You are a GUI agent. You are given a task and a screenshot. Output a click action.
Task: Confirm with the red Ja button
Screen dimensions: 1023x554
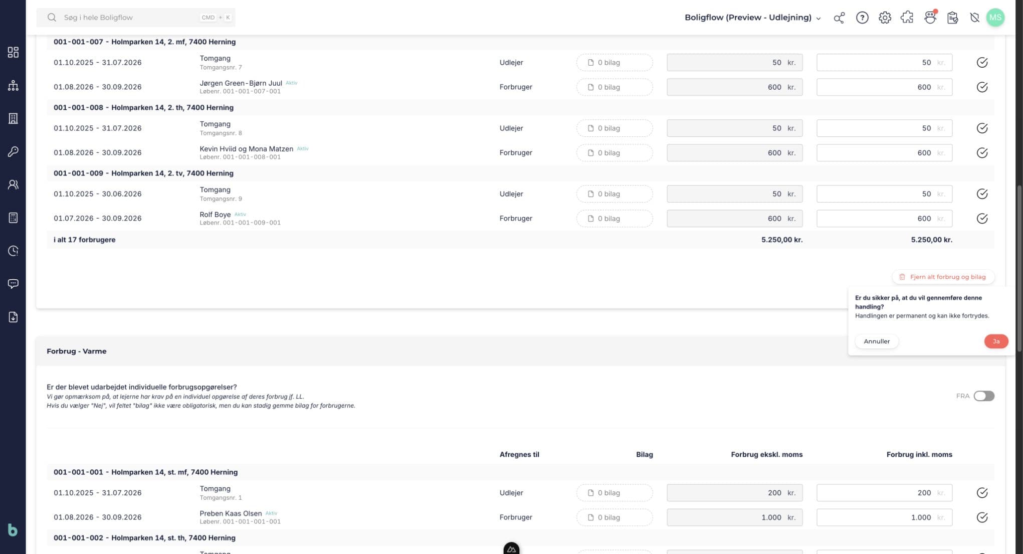[996, 341]
